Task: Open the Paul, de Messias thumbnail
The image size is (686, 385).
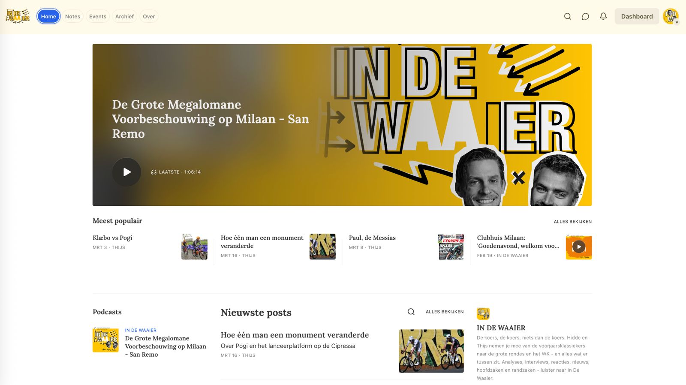Action: tap(451, 247)
